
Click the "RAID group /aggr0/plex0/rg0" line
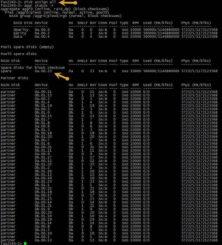point(65,16)
